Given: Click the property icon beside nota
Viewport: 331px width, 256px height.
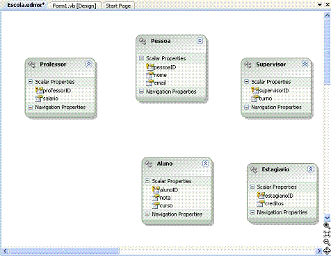Looking at the screenshot, I should click(x=156, y=198).
